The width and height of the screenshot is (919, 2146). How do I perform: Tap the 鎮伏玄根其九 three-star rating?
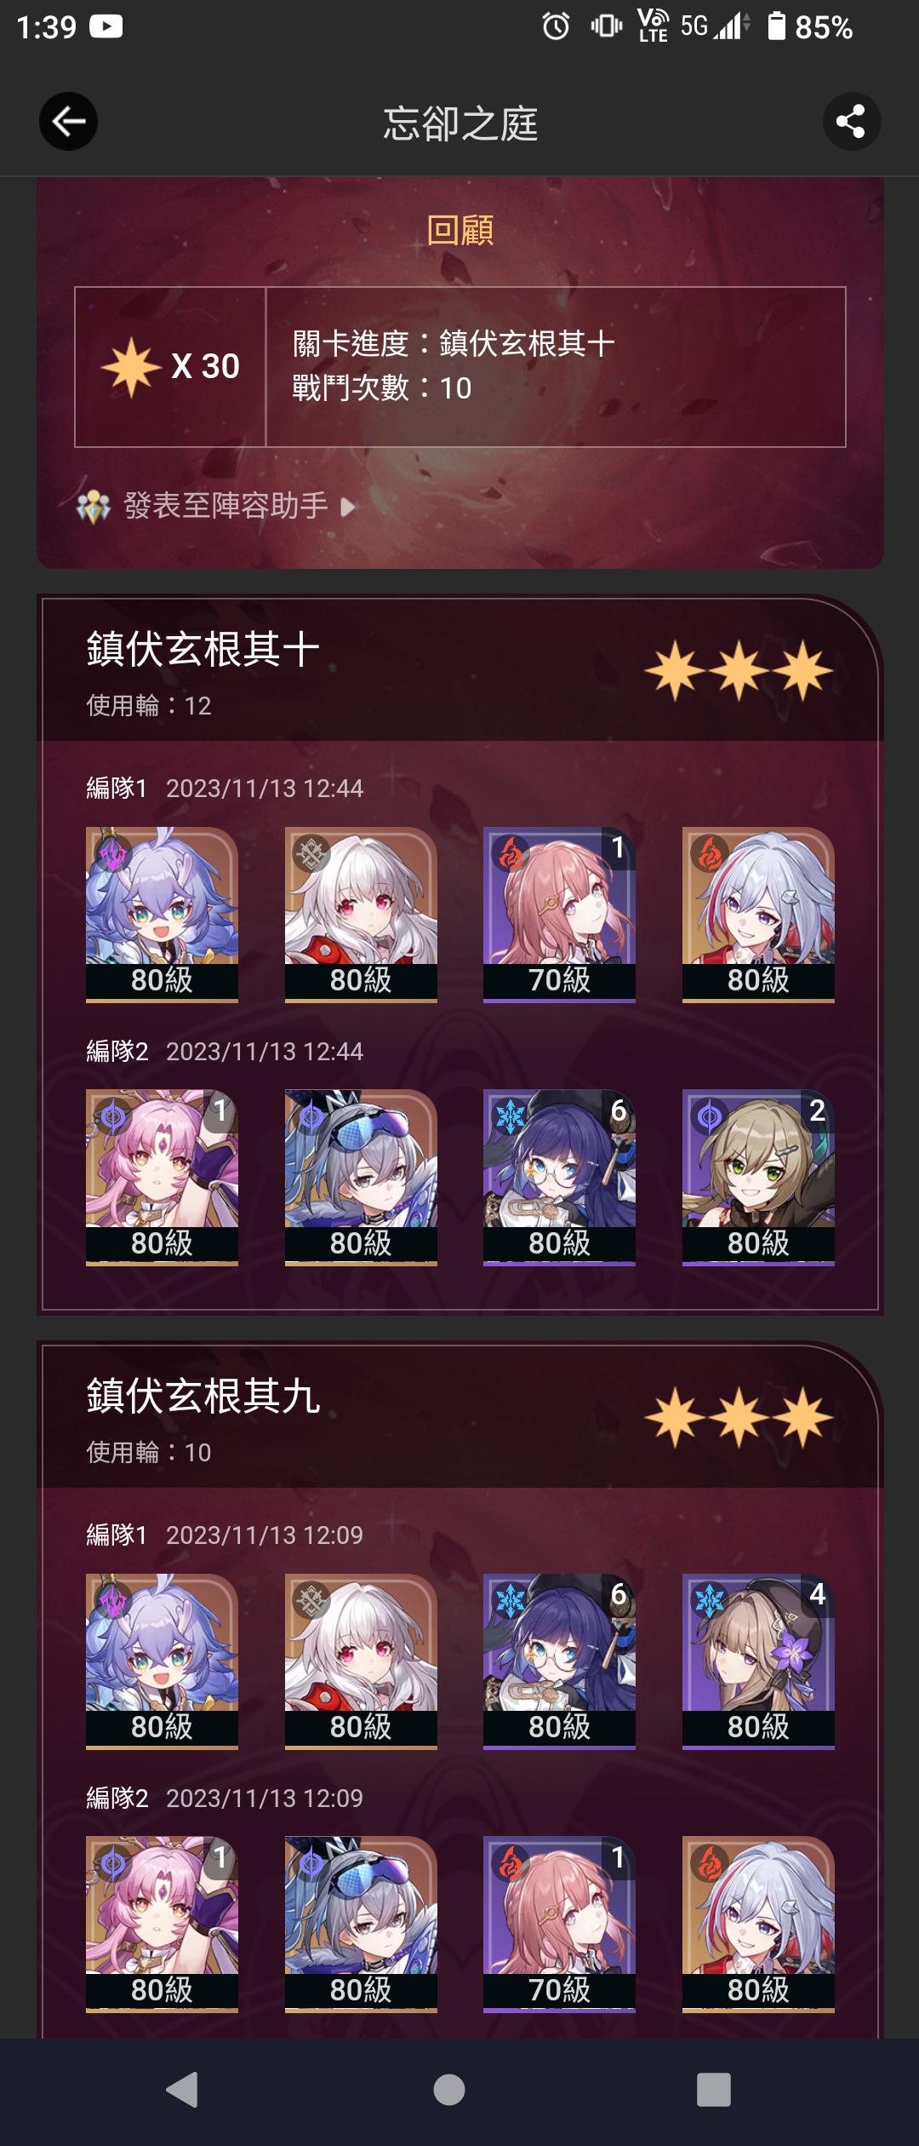click(x=739, y=1418)
